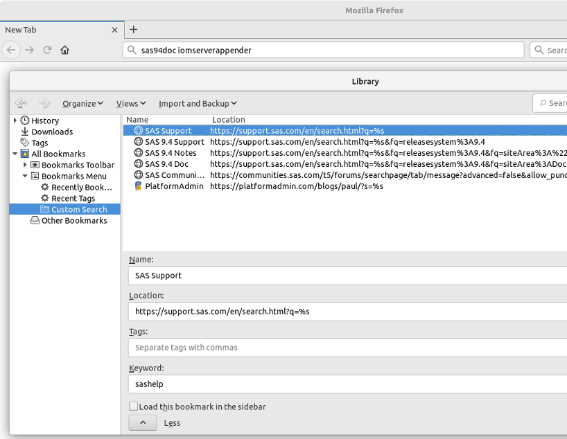Expand the Bookmarks Toolbar tree entry
567x439 pixels.
[26, 165]
